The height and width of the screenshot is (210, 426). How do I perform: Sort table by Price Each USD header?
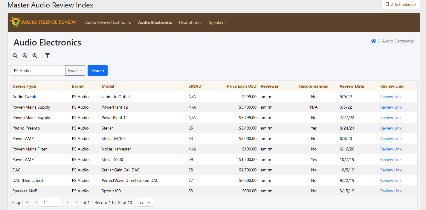(x=242, y=86)
